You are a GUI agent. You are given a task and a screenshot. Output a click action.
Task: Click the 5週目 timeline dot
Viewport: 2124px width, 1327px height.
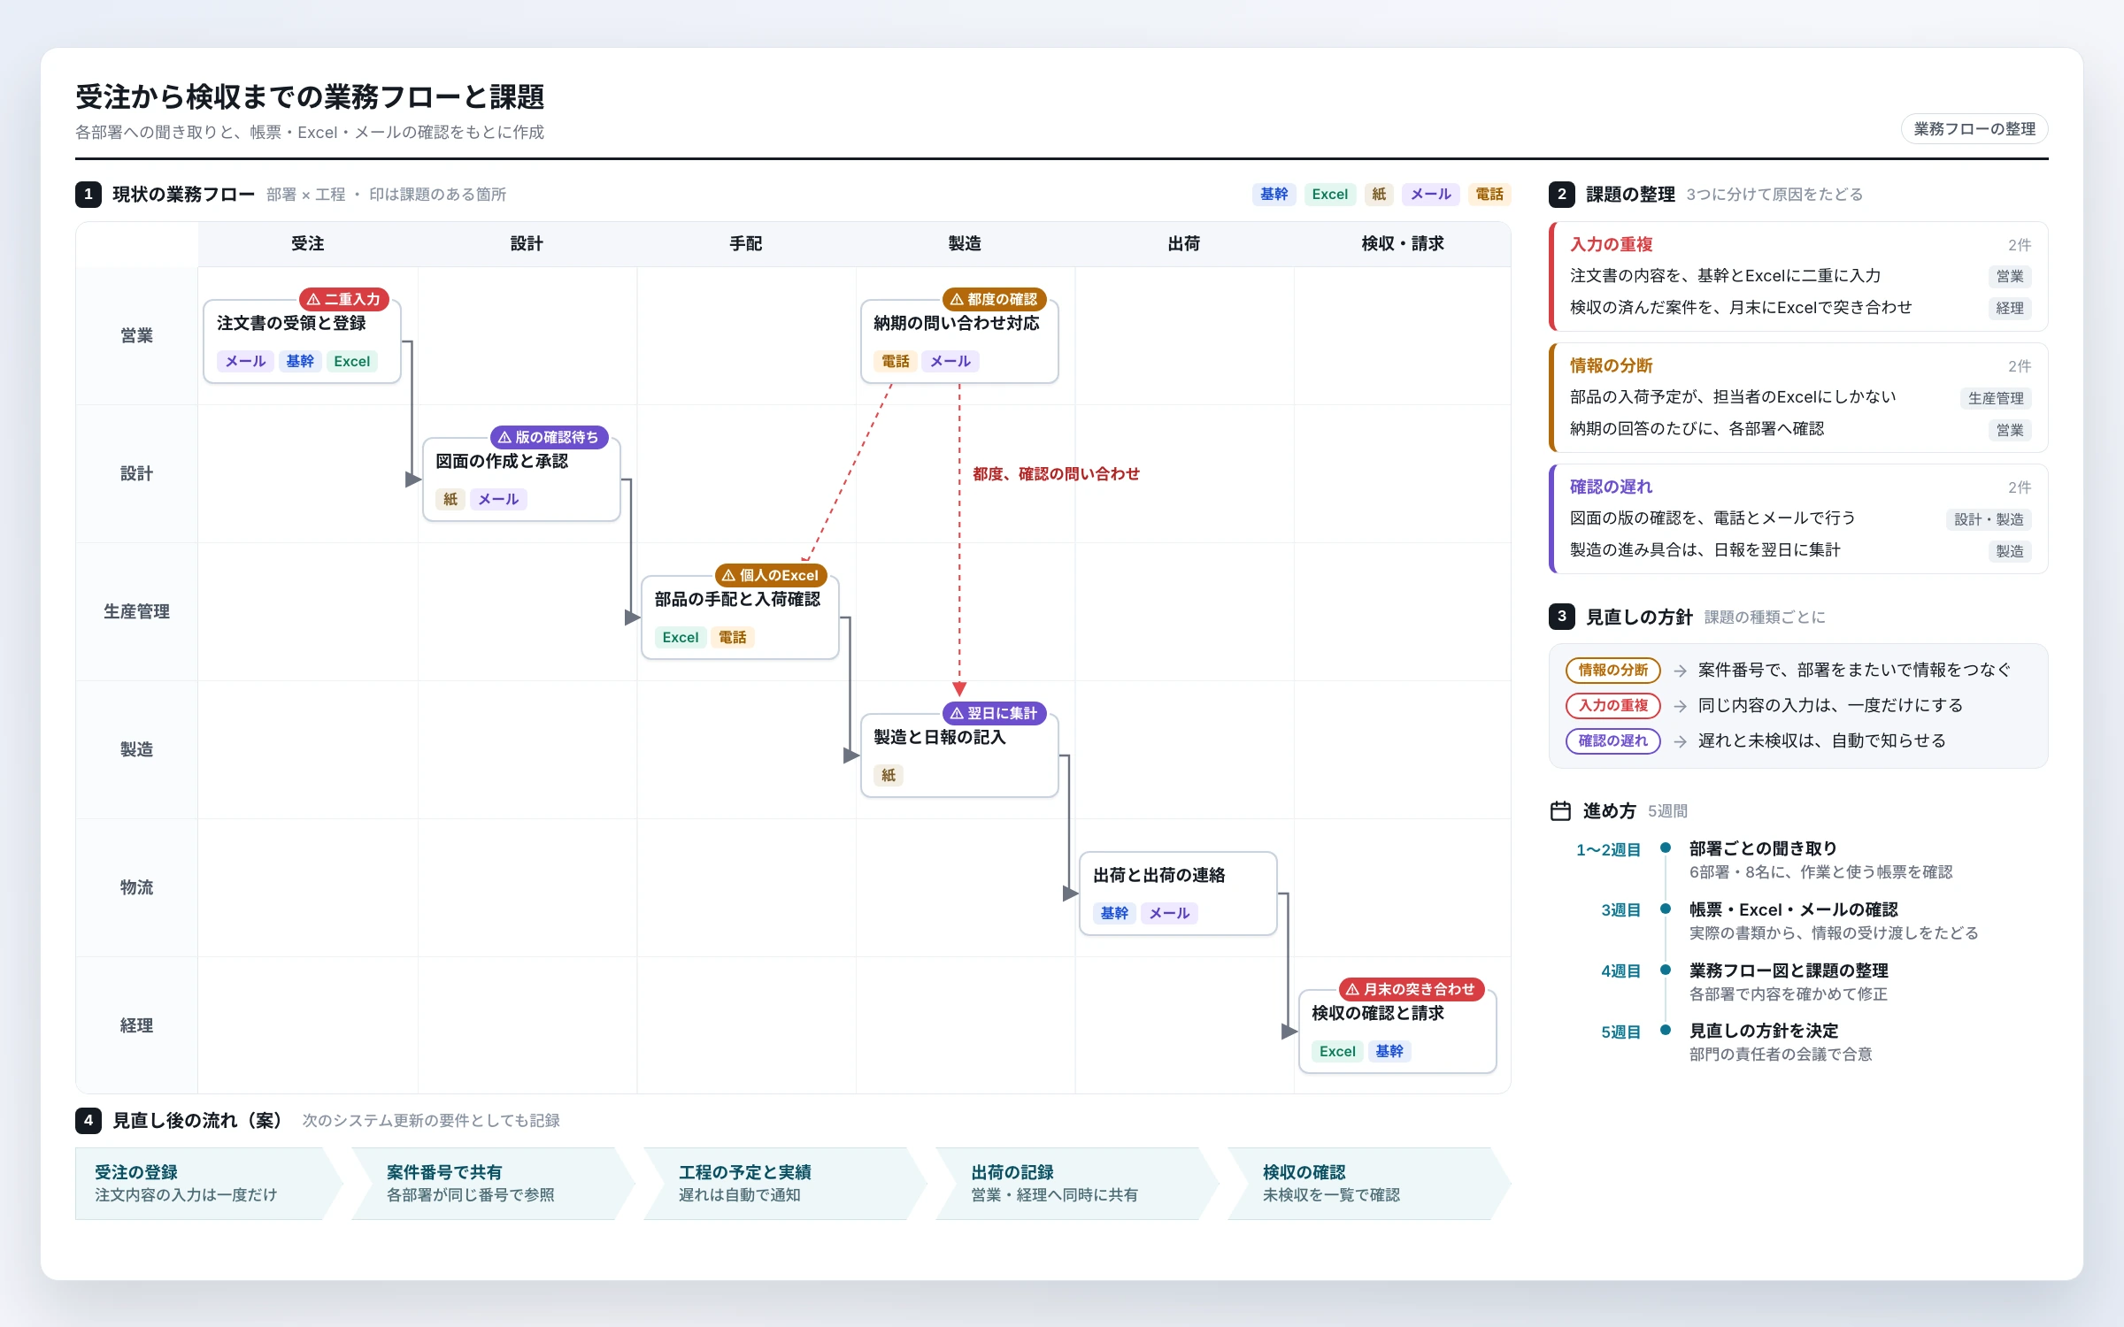pos(1665,1030)
